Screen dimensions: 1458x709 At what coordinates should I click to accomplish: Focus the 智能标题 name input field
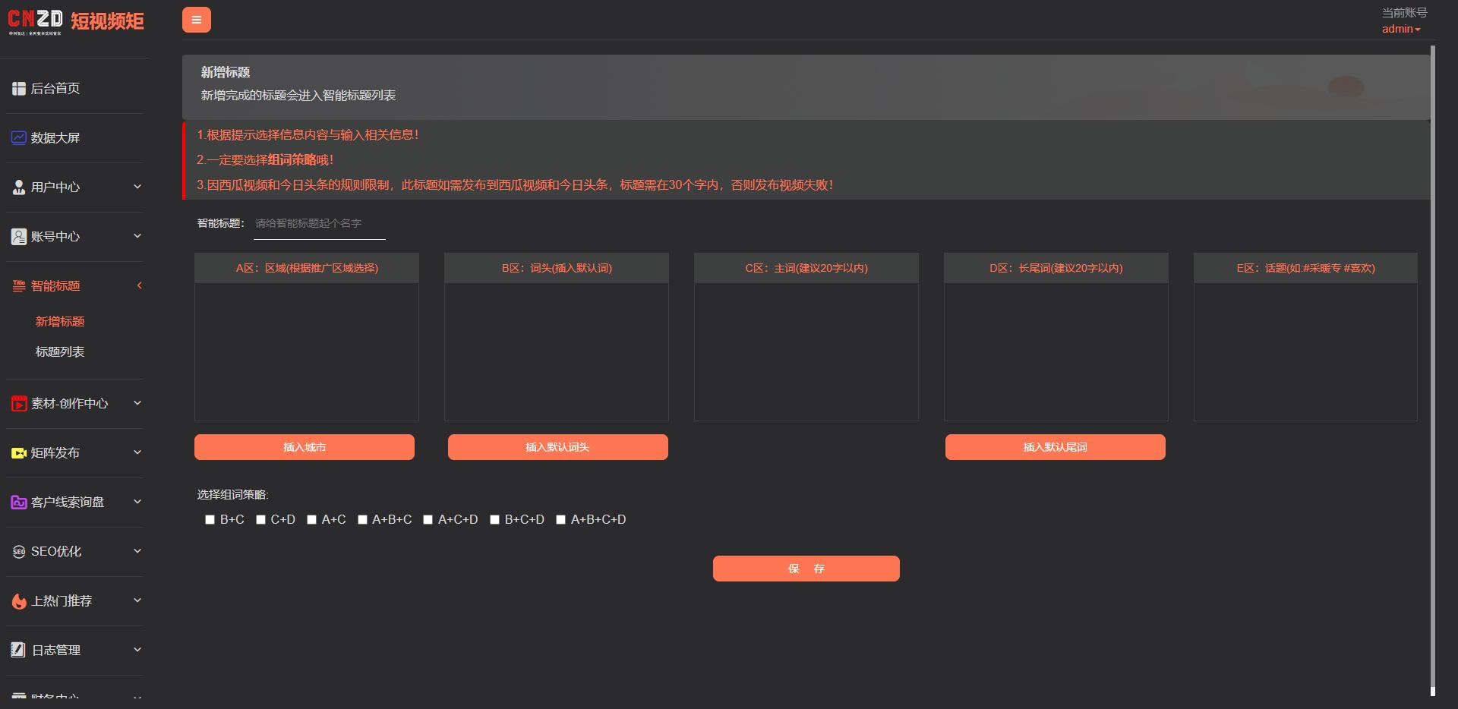[x=319, y=224]
